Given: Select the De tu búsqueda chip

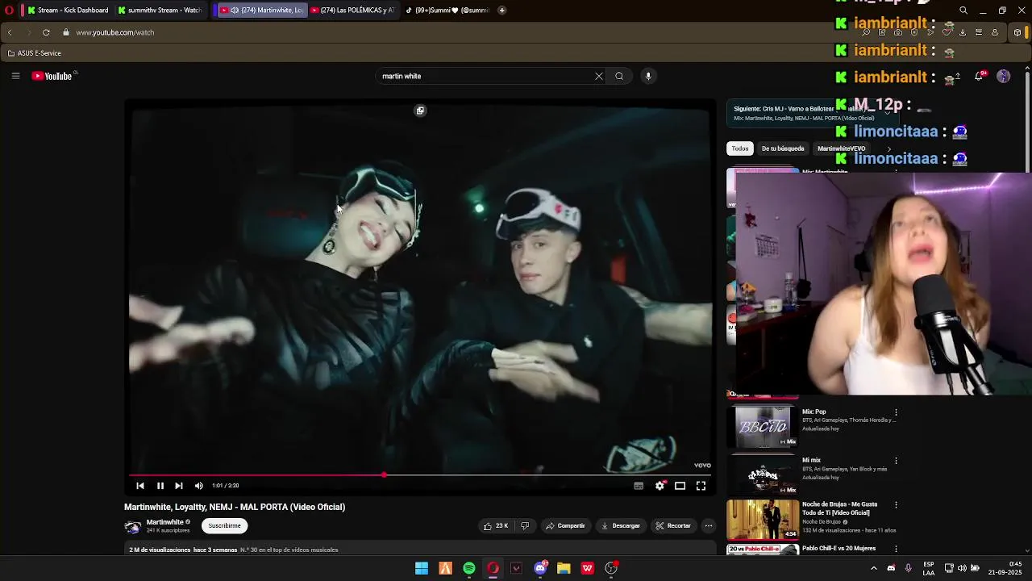Looking at the screenshot, I should (783, 148).
